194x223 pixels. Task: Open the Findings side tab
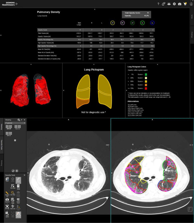[x=192, y=34]
